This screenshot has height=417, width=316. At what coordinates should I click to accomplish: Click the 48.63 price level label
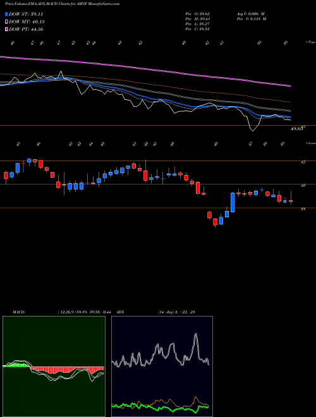point(298,128)
